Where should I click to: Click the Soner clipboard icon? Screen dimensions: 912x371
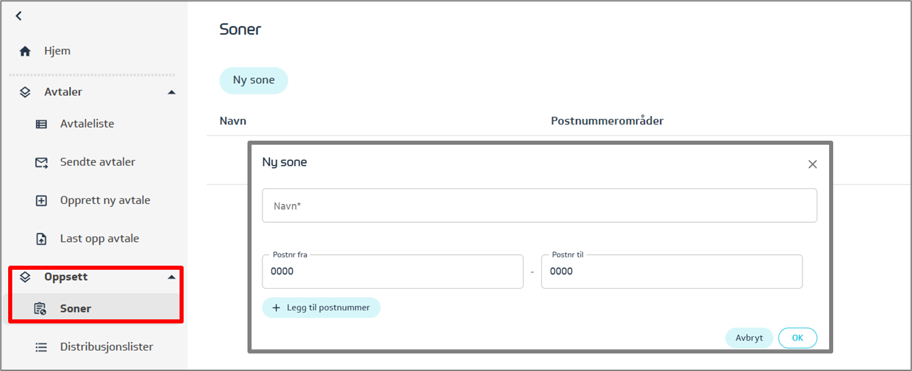(x=41, y=308)
